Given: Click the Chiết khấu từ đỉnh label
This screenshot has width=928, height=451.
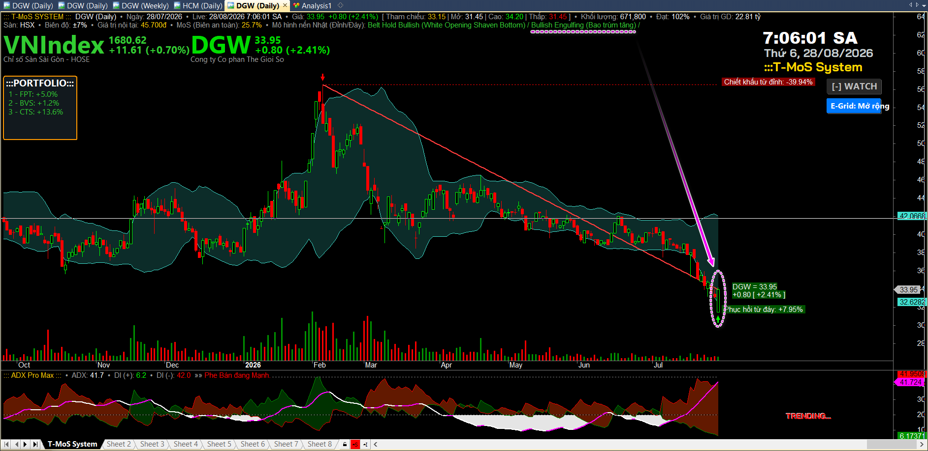Looking at the screenshot, I should pos(768,82).
